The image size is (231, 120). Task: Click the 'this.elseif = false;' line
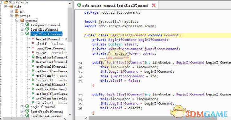pos(120,81)
